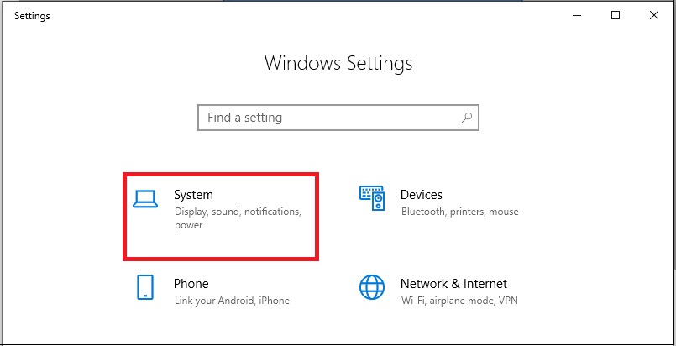Focus the Find a setting search field

(338, 118)
